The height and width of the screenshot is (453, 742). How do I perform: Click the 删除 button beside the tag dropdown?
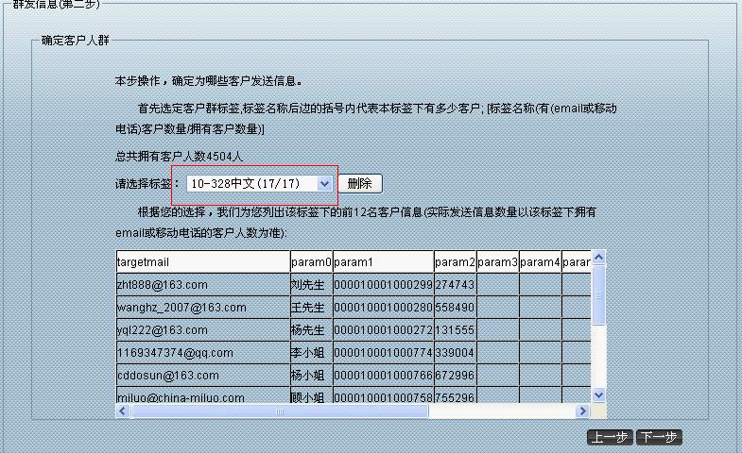[x=360, y=183]
